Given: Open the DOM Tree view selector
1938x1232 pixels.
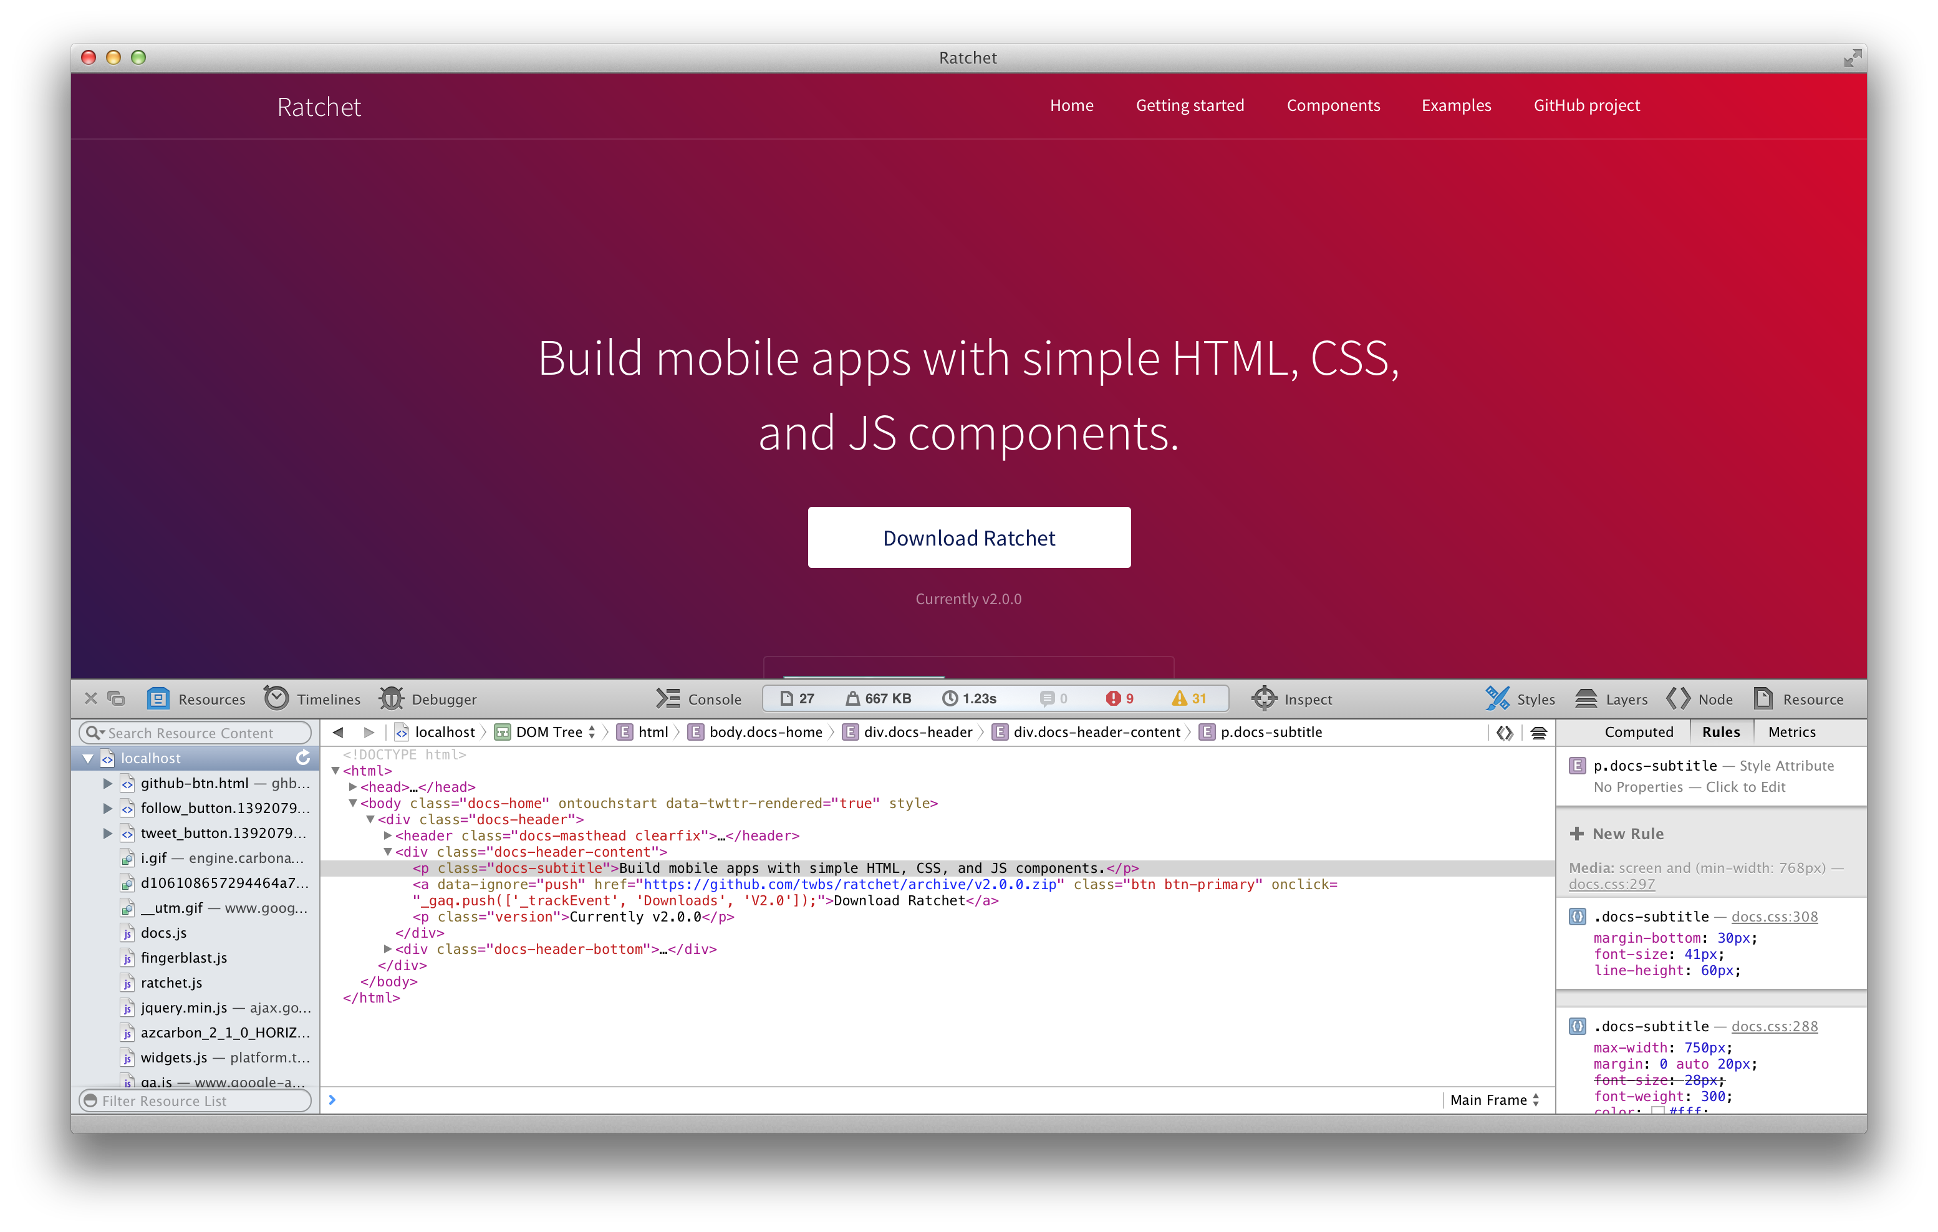Looking at the screenshot, I should click(x=546, y=733).
